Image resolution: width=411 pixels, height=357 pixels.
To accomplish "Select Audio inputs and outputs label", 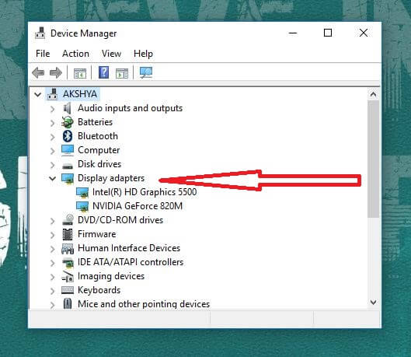I will click(130, 108).
